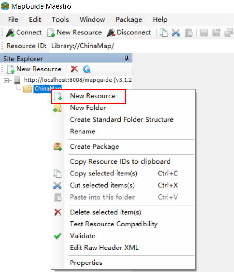Click the MapGuide Maestro application icon
234x272 pixels.
tap(5, 6)
